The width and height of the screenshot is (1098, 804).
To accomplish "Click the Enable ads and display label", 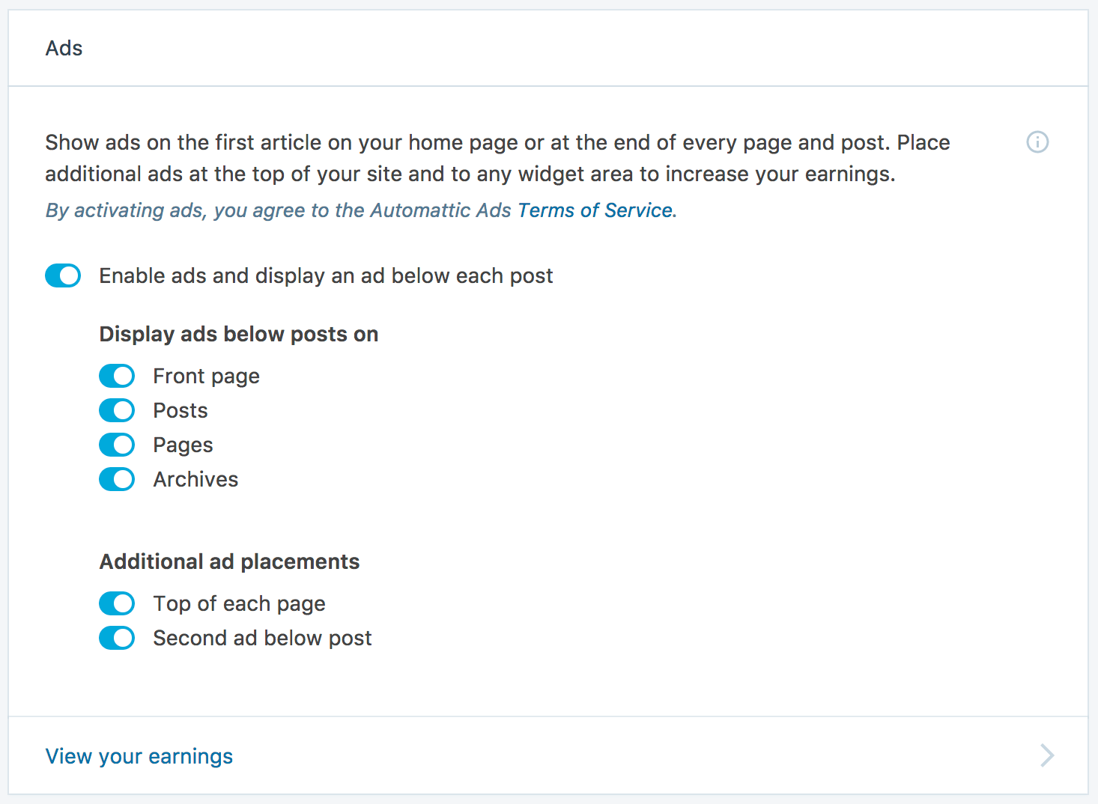I will coord(326,275).
